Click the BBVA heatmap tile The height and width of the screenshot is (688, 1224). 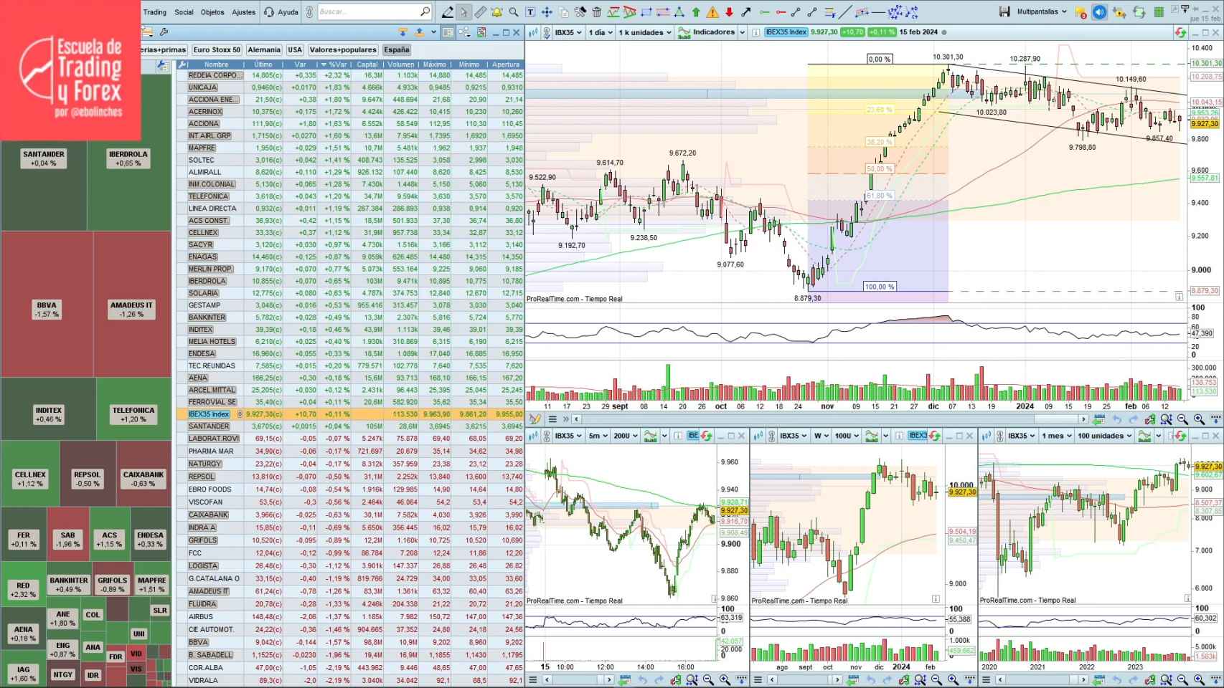(x=47, y=304)
